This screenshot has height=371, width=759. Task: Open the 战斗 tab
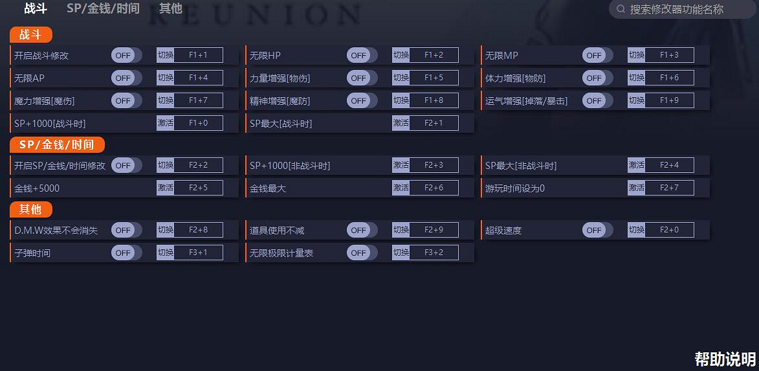coord(36,8)
